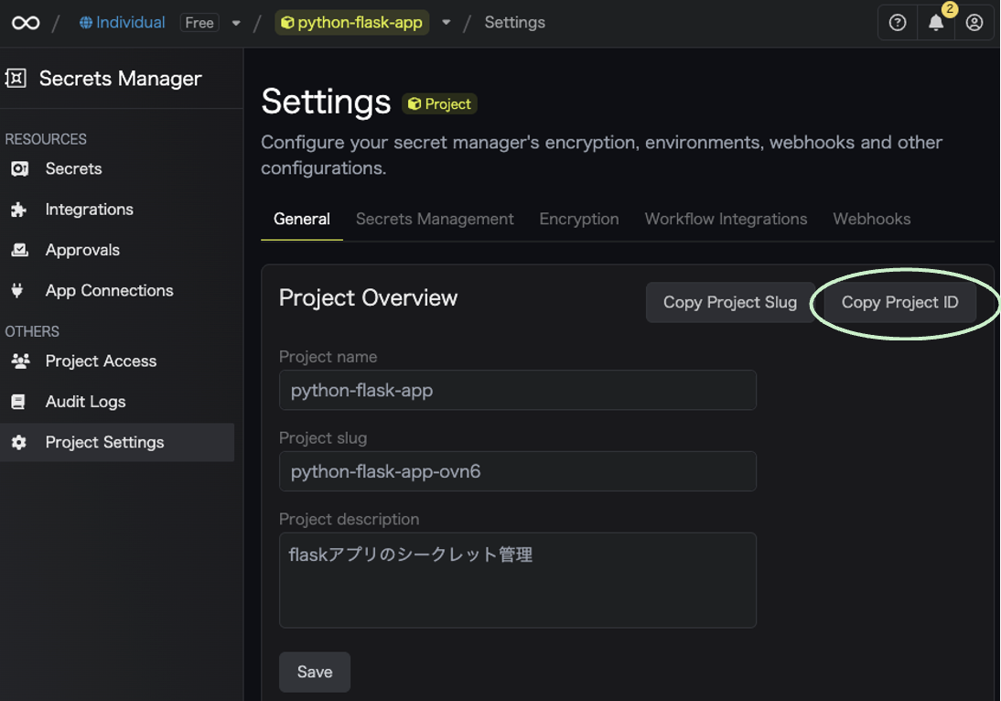Click the Infisical infinity logo
The image size is (1001, 701).
click(26, 23)
